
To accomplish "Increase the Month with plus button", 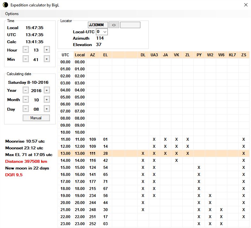I will pyautogui.click(x=47, y=100).
